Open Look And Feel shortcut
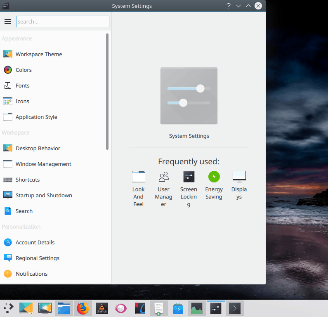328x317 pixels. click(139, 177)
